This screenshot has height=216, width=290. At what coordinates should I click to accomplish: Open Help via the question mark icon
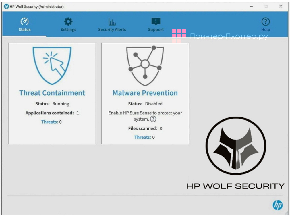coord(265,21)
